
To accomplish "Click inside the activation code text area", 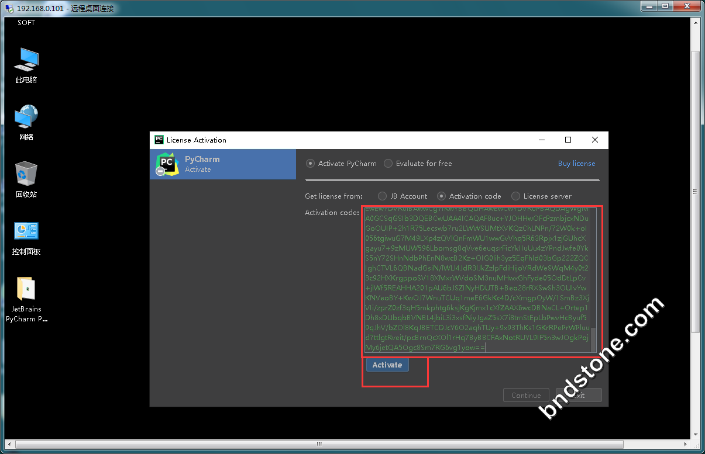I will coord(477,280).
